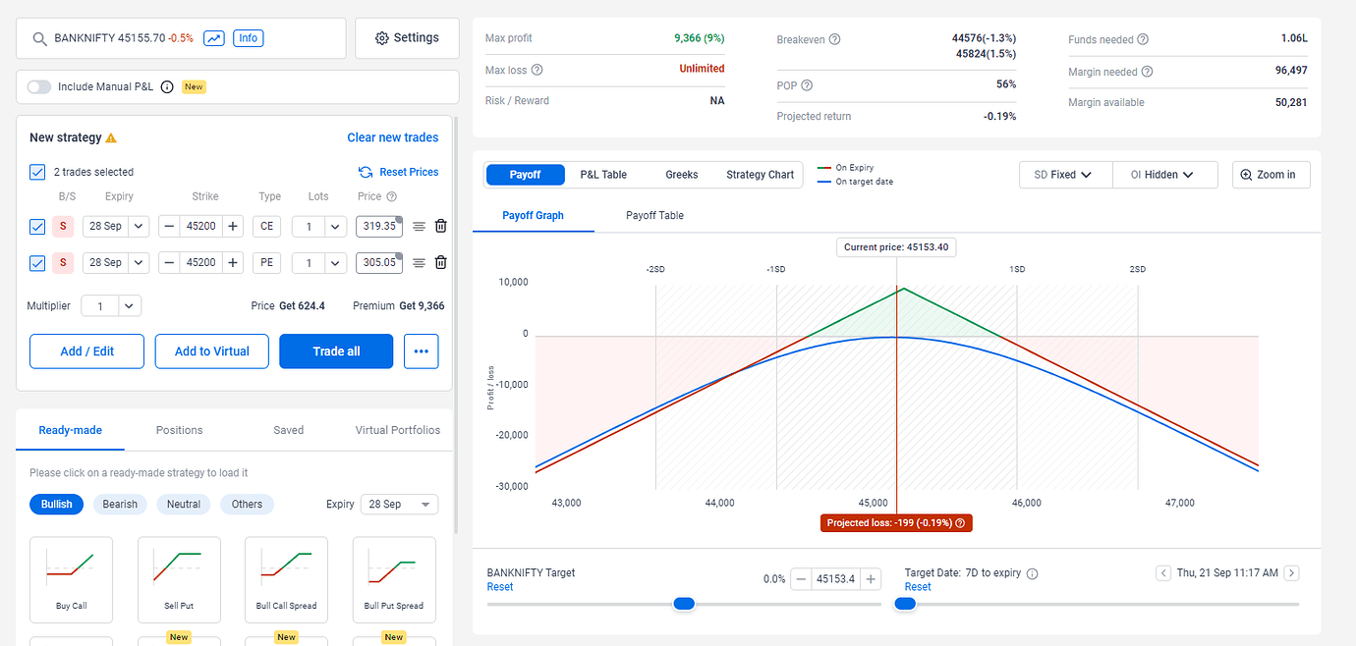Open the OI Hidden dropdown
This screenshot has width=1356, height=646.
pos(1164,174)
